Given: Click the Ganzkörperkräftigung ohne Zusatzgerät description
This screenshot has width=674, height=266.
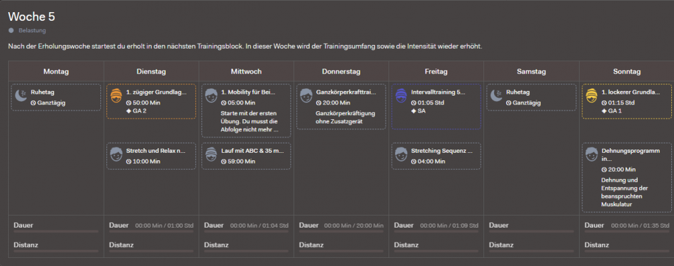Looking at the screenshot, I should pos(346,117).
